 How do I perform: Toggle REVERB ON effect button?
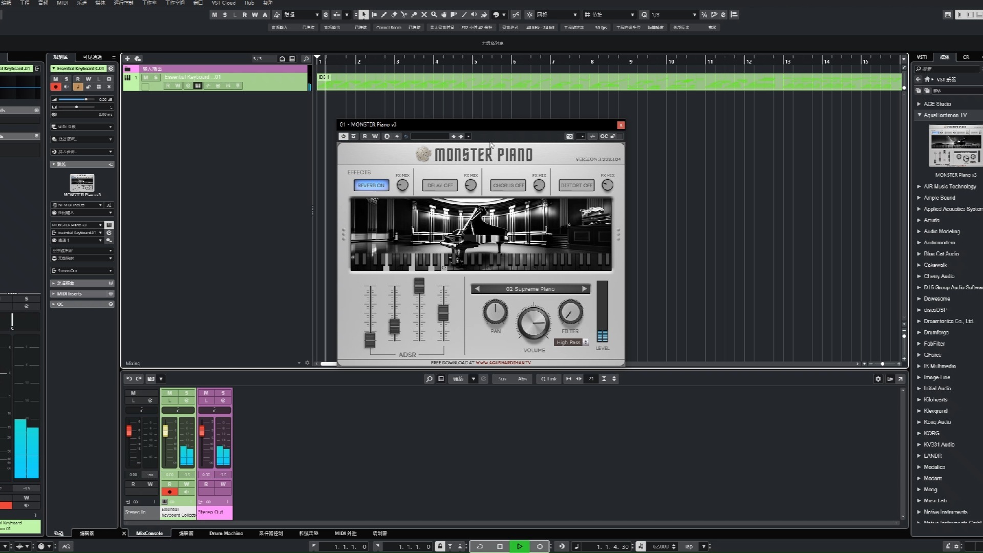(371, 185)
